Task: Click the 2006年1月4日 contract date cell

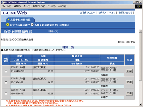Action: coord(21,90)
